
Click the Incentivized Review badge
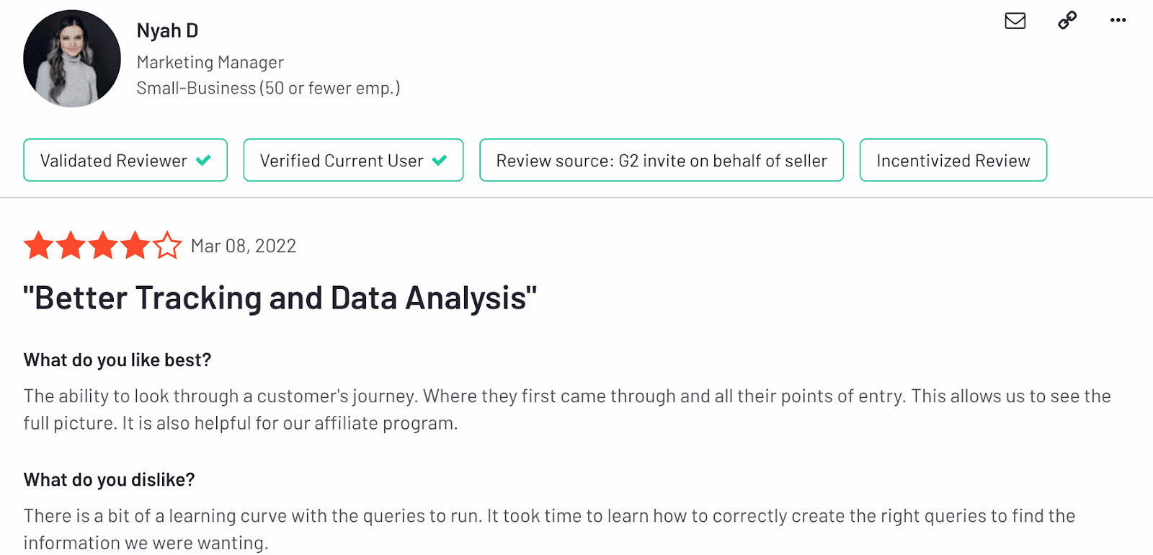[x=953, y=160]
